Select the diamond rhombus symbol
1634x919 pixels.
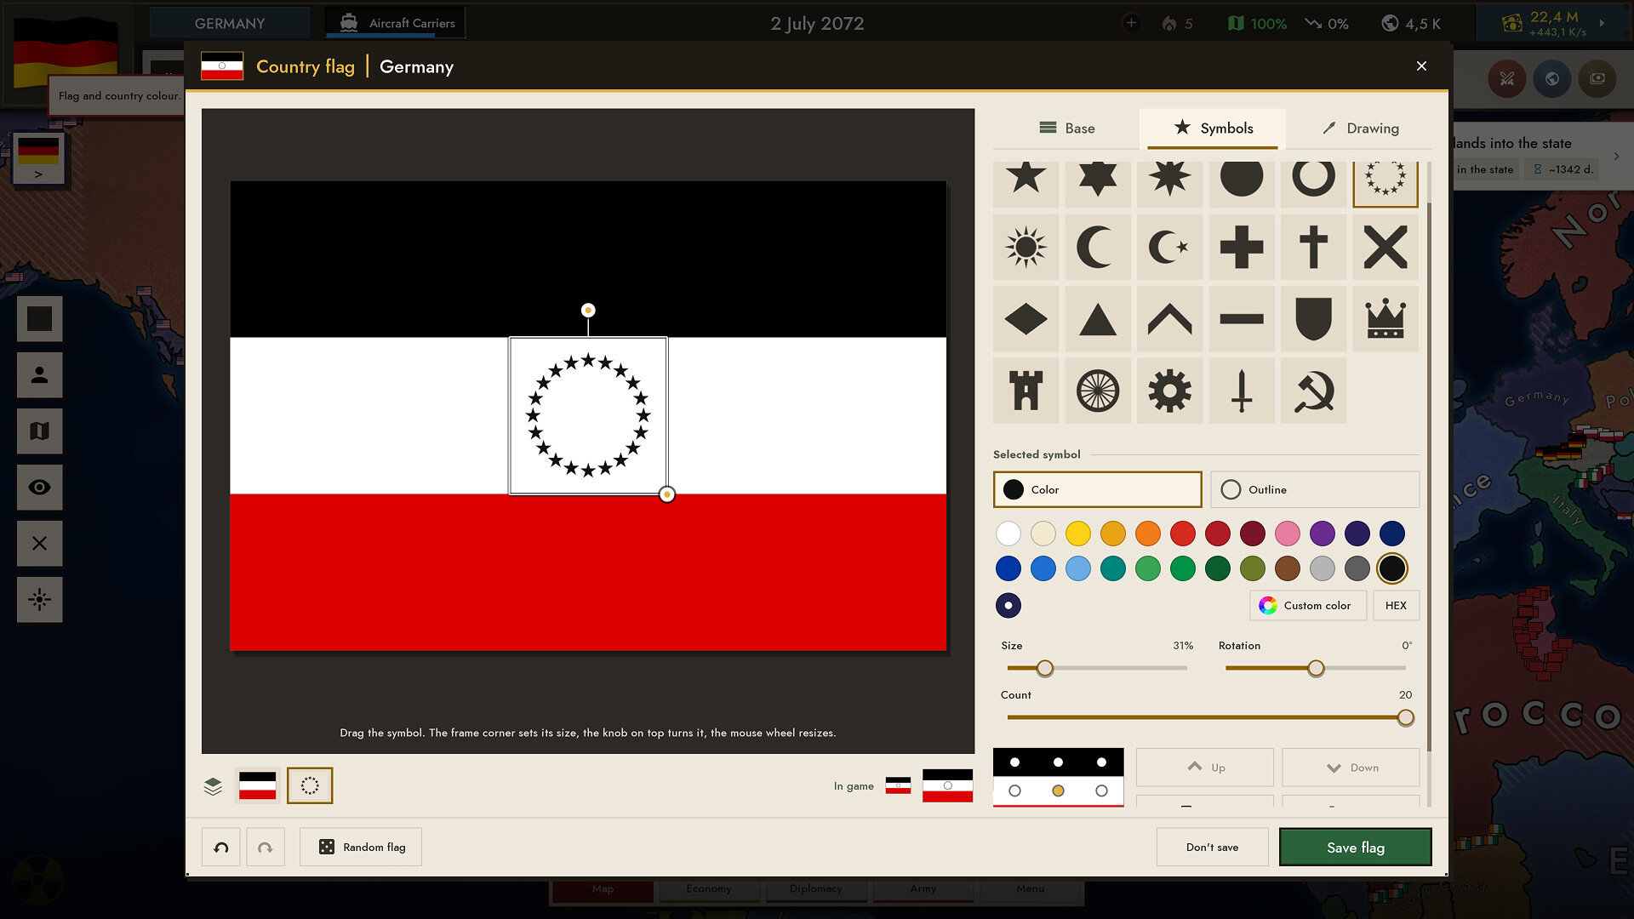[x=1026, y=319]
